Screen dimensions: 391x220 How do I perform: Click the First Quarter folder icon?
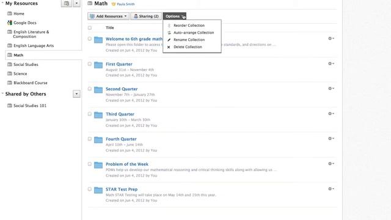pyautogui.click(x=98, y=65)
